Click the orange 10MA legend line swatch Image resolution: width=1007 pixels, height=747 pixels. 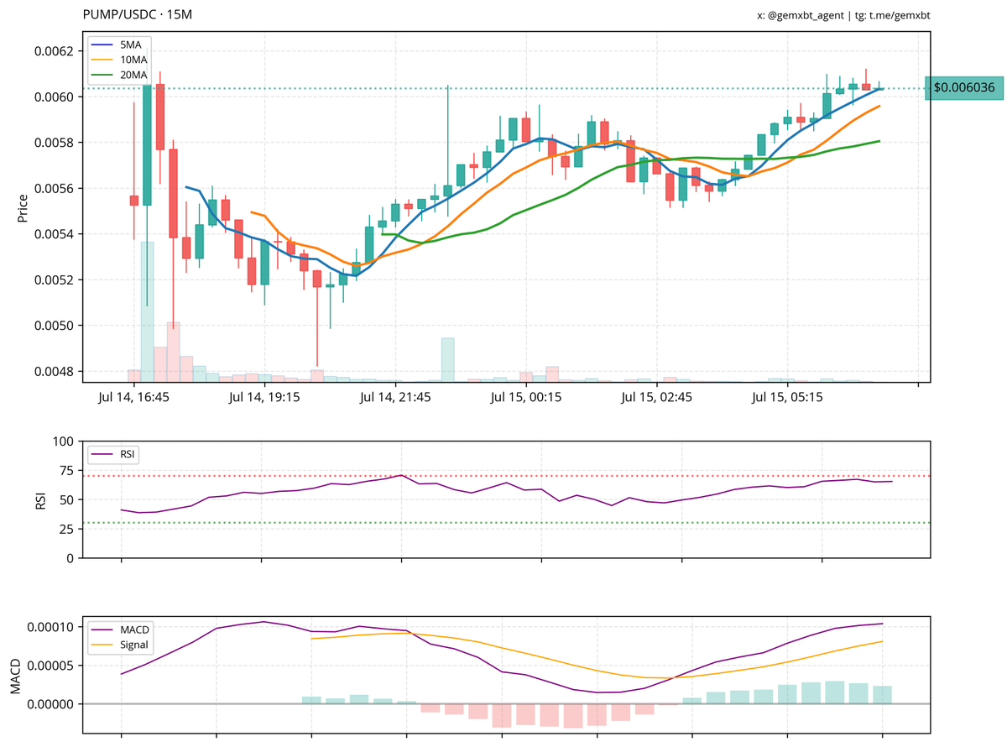pyautogui.click(x=102, y=60)
